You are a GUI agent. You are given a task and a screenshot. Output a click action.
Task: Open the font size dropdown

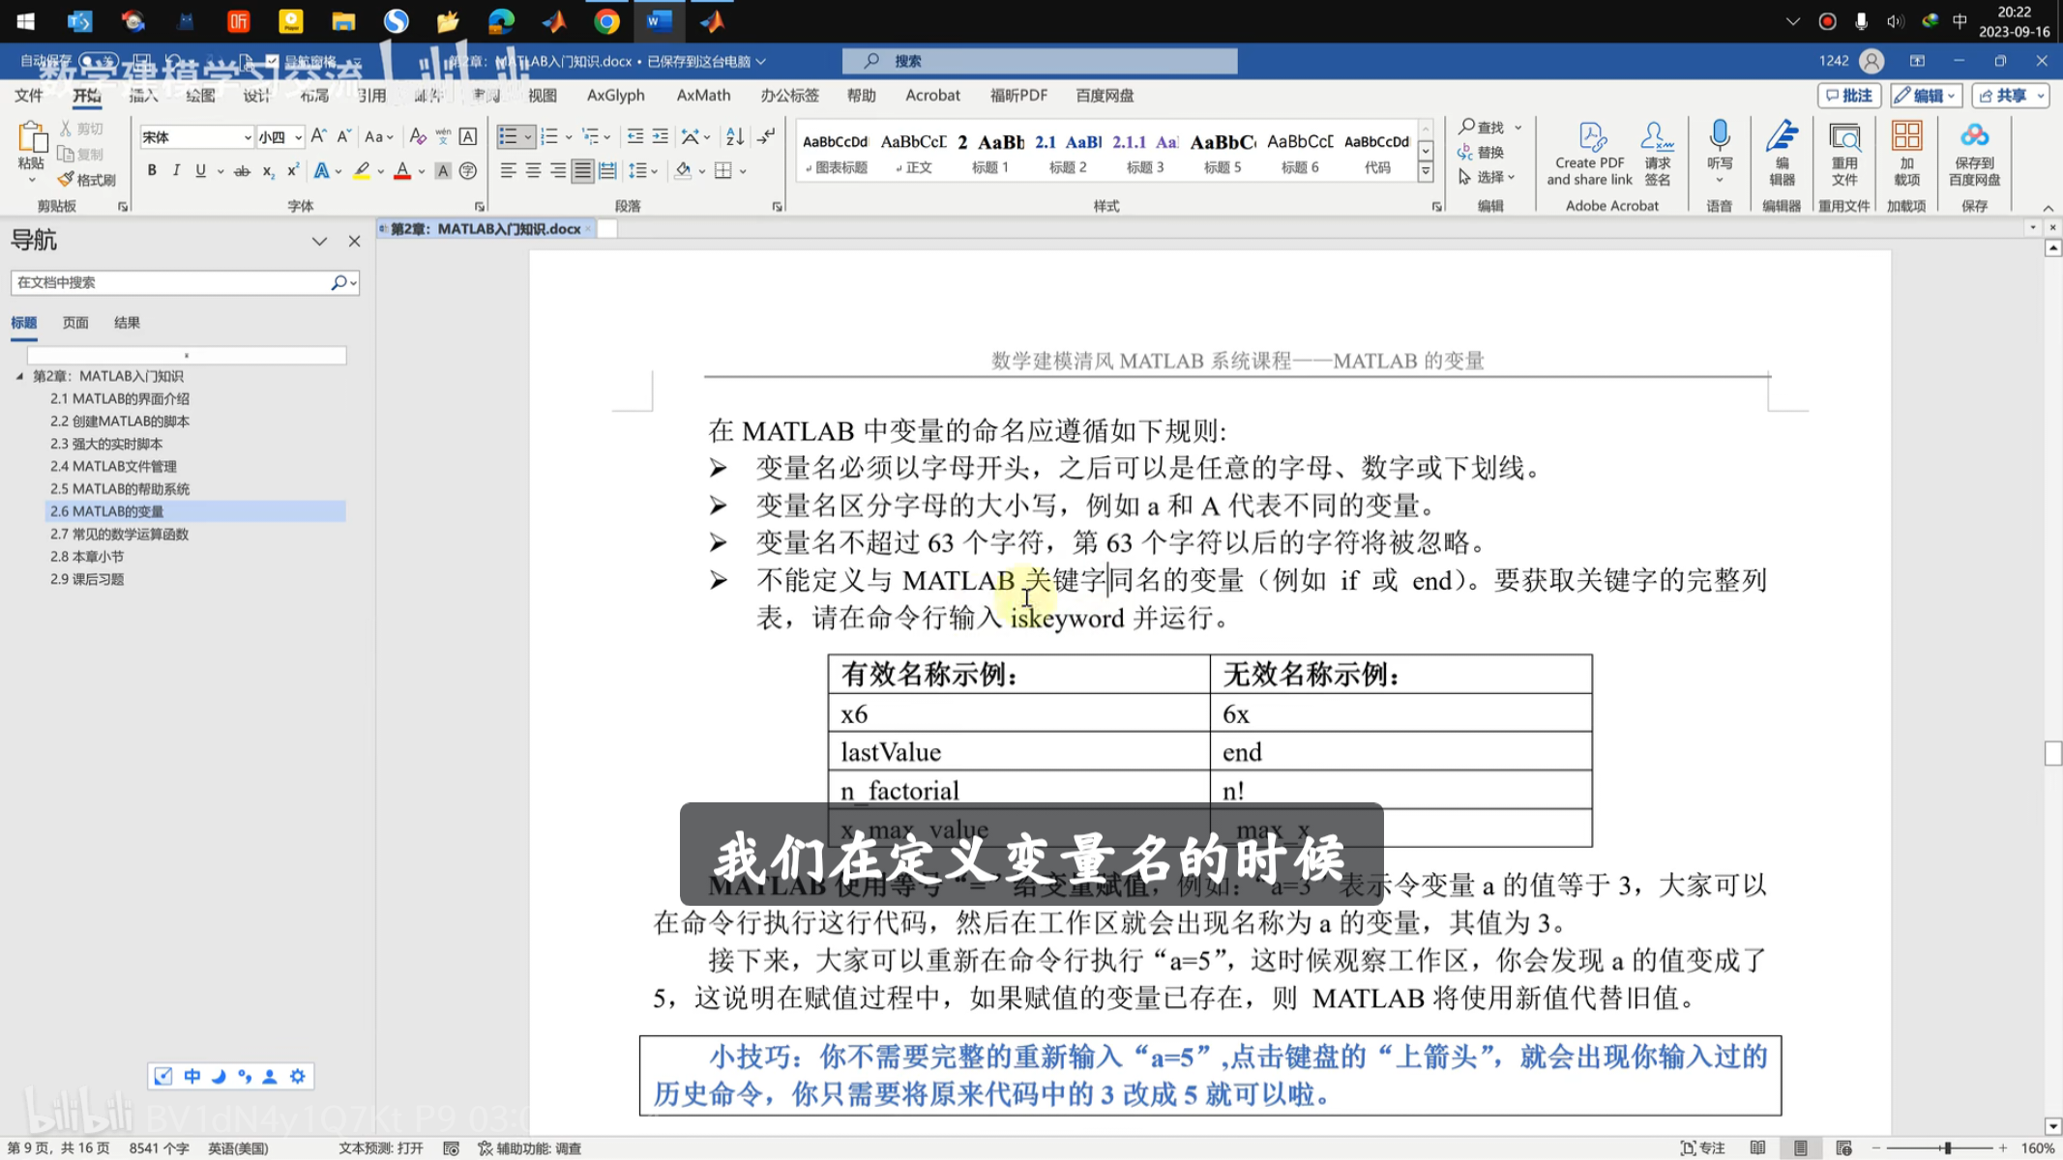(x=298, y=137)
